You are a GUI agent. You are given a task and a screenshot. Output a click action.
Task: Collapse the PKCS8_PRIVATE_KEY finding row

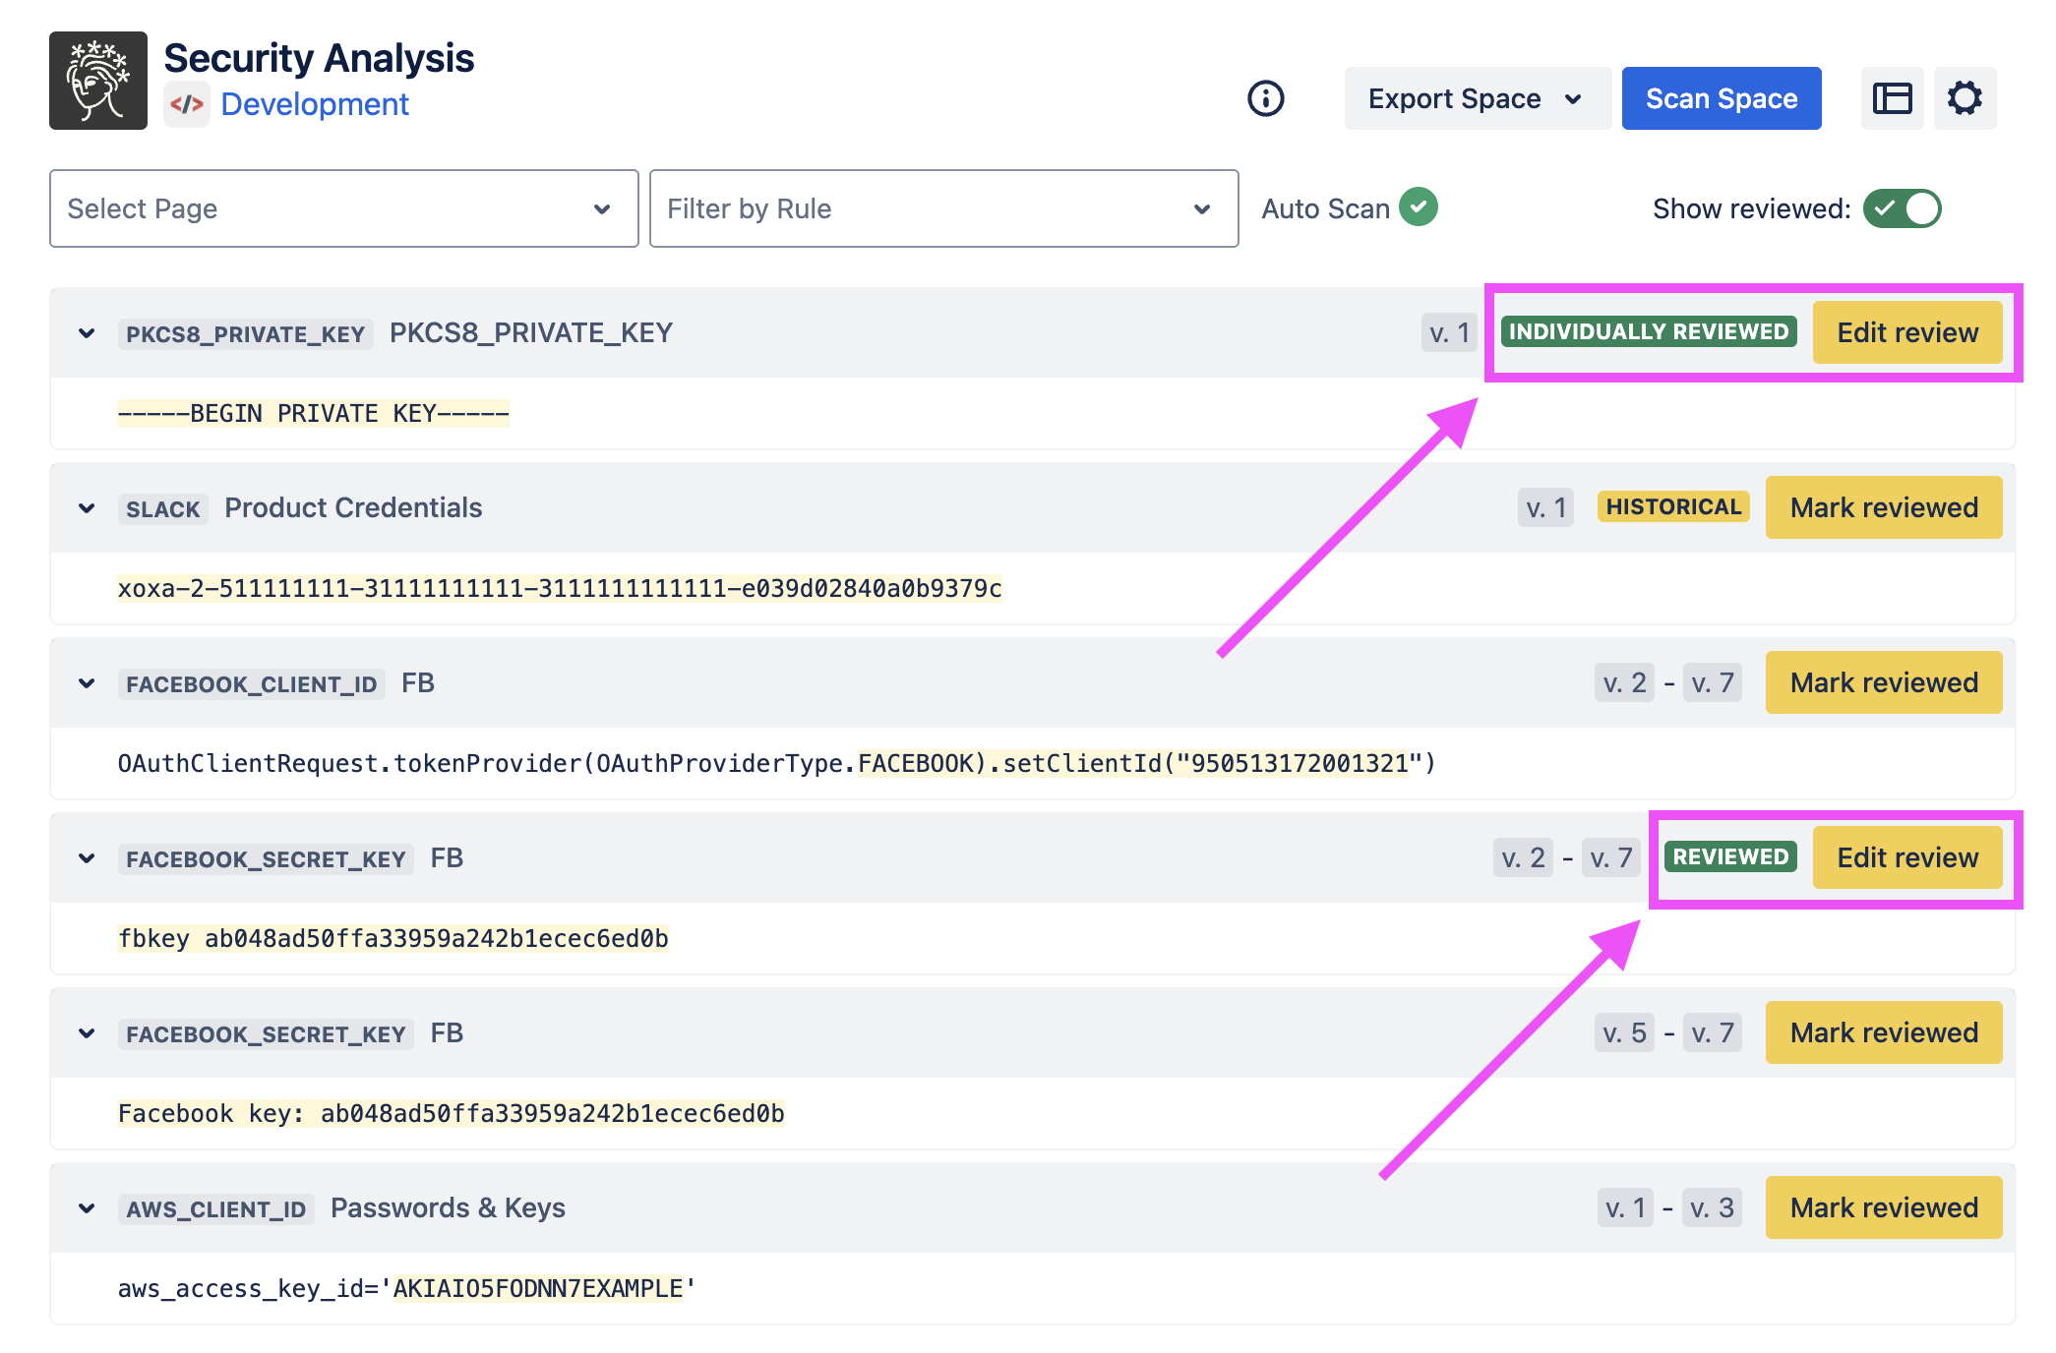point(87,333)
